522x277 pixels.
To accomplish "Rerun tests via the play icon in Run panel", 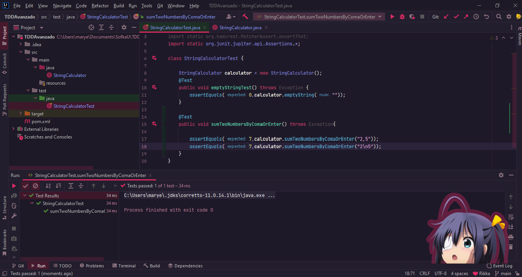I will [14, 185].
